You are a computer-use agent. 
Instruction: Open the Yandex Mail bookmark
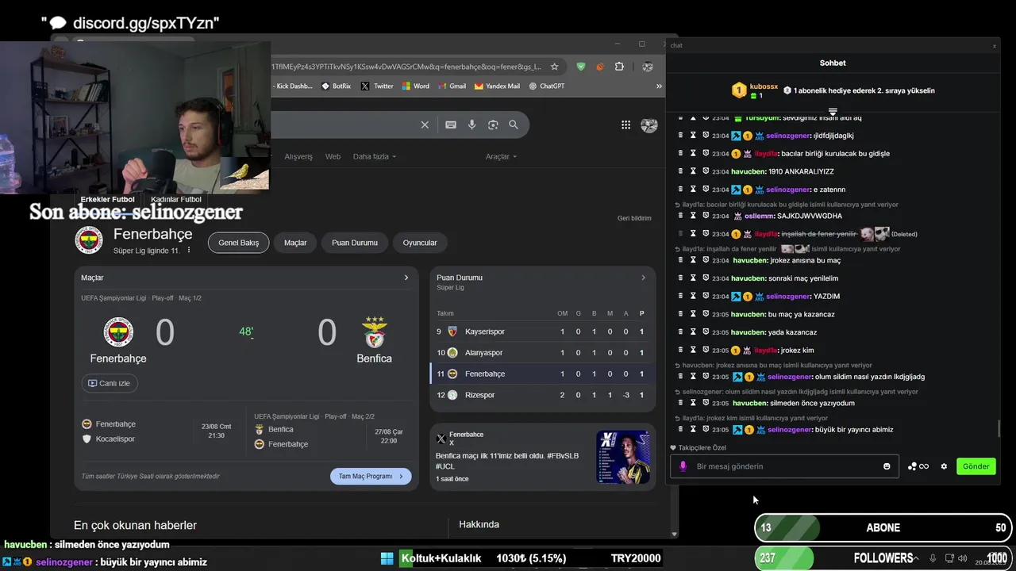pyautogui.click(x=497, y=86)
